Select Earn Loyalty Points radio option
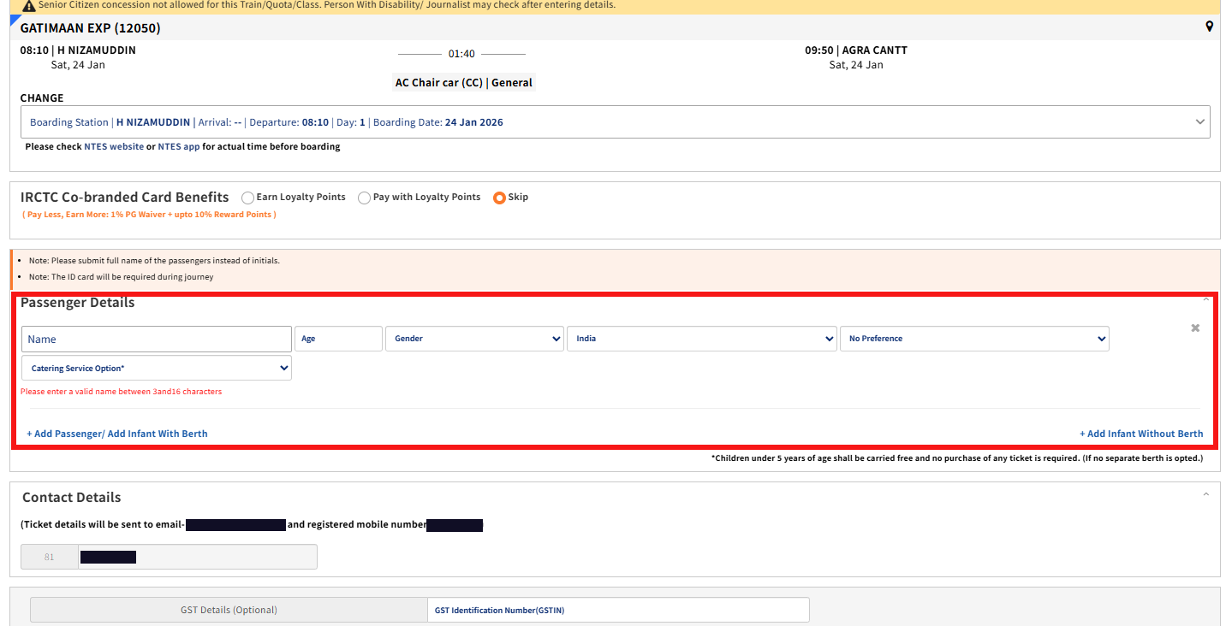Image resolution: width=1232 pixels, height=626 pixels. tap(248, 198)
